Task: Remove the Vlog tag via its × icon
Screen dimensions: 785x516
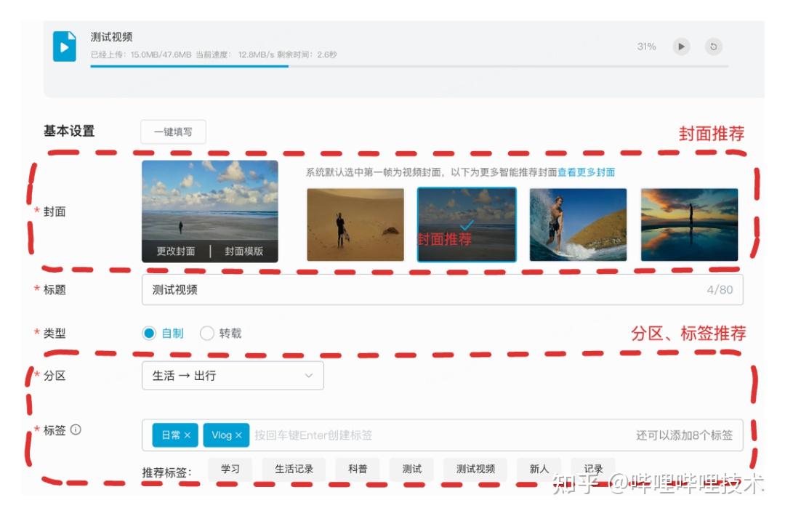Action: (x=240, y=435)
